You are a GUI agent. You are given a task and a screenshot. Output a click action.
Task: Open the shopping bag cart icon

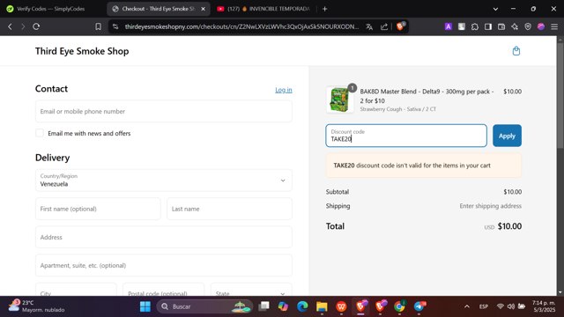516,51
